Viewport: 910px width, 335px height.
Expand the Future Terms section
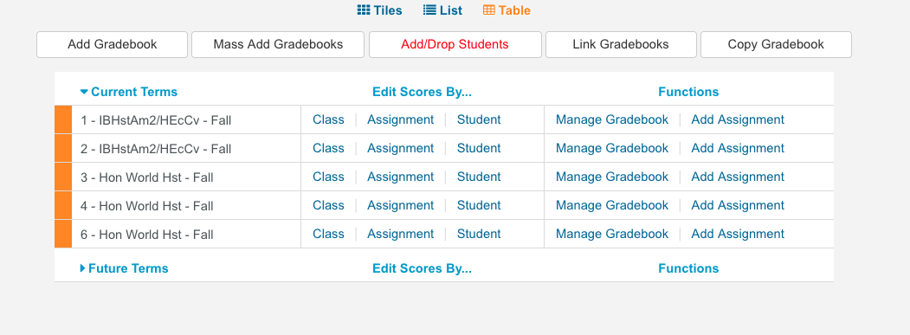click(124, 268)
